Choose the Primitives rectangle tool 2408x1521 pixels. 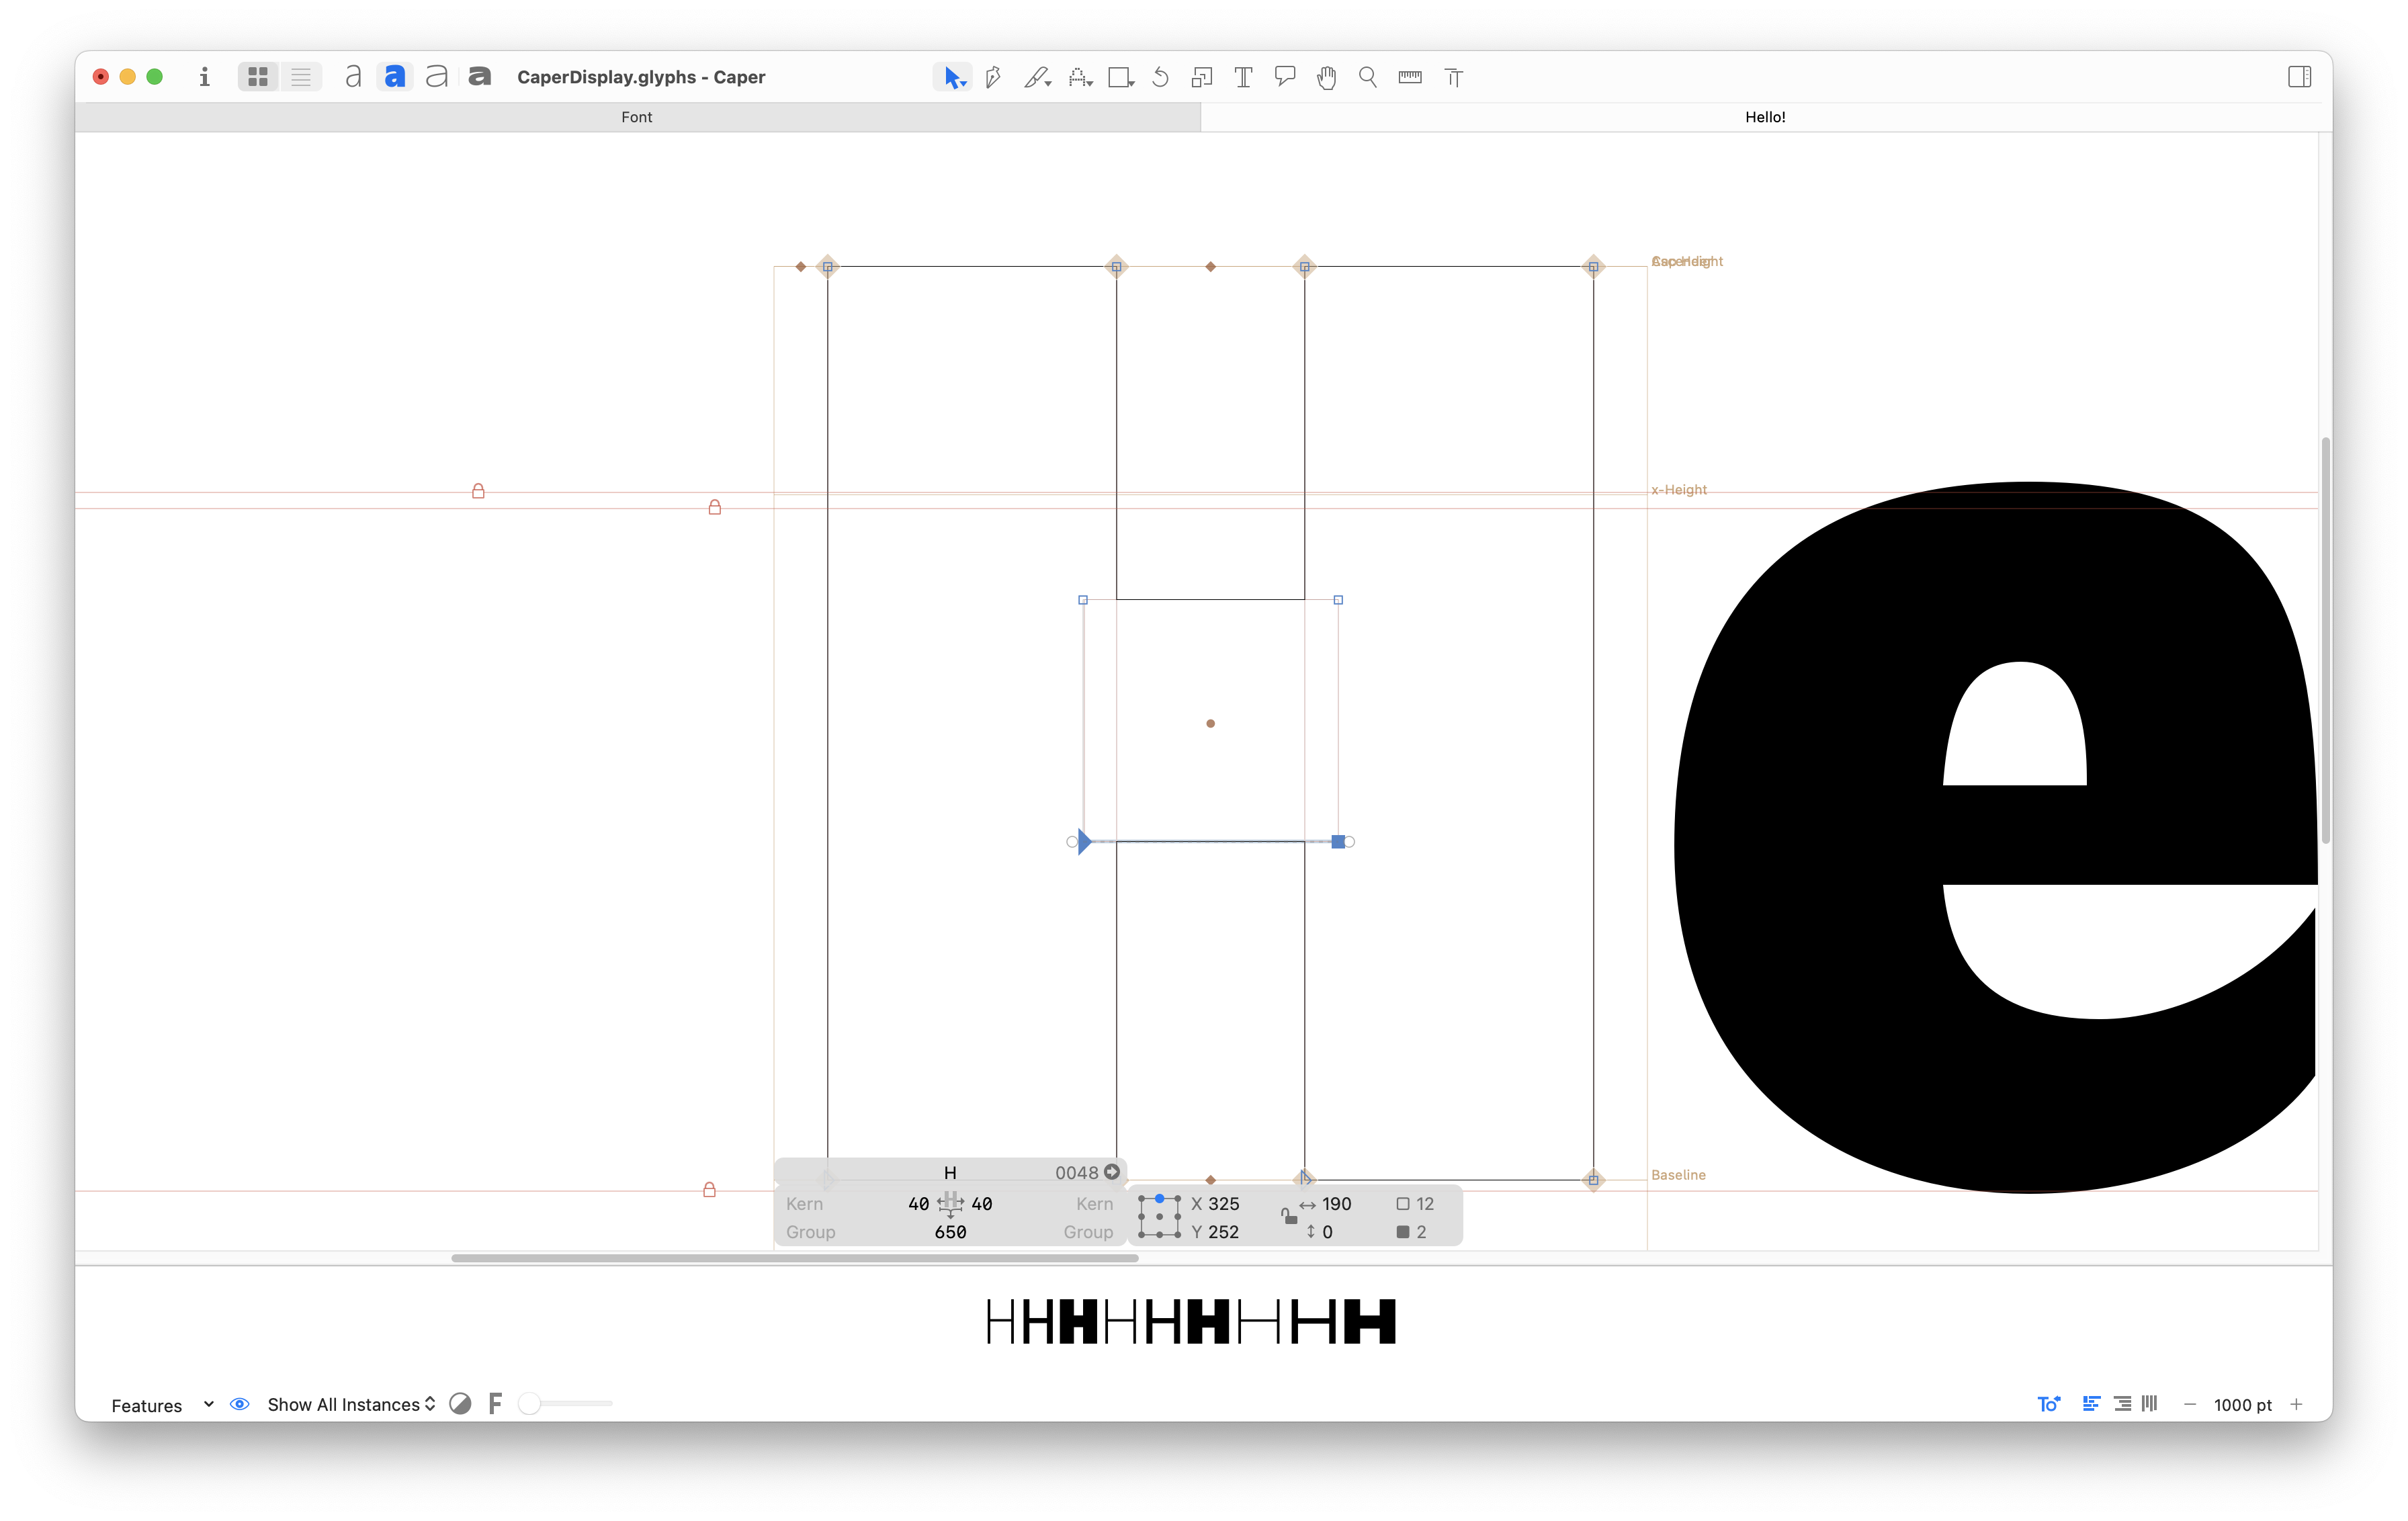click(x=1121, y=77)
